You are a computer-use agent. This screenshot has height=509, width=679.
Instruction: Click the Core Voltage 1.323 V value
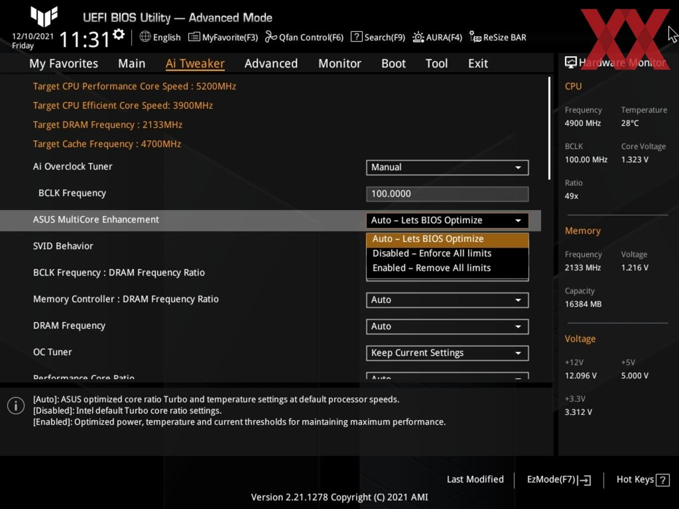635,160
